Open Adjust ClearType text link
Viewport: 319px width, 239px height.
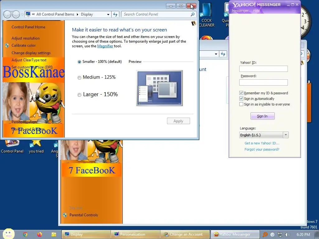tap(29, 60)
